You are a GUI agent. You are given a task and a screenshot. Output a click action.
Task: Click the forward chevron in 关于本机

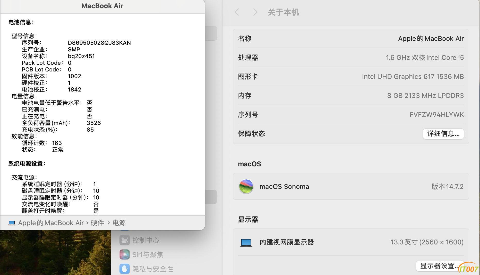255,12
